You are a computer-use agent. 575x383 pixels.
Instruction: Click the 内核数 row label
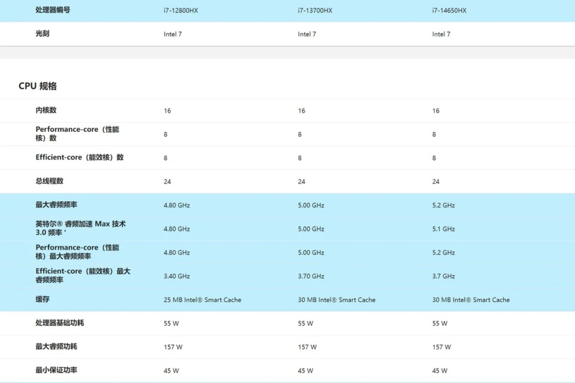46,110
